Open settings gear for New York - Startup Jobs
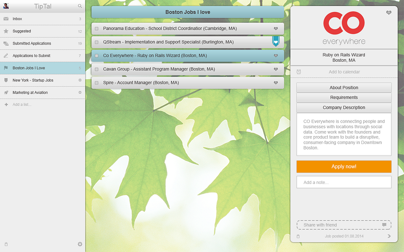404x252 pixels. pyautogui.click(x=80, y=80)
